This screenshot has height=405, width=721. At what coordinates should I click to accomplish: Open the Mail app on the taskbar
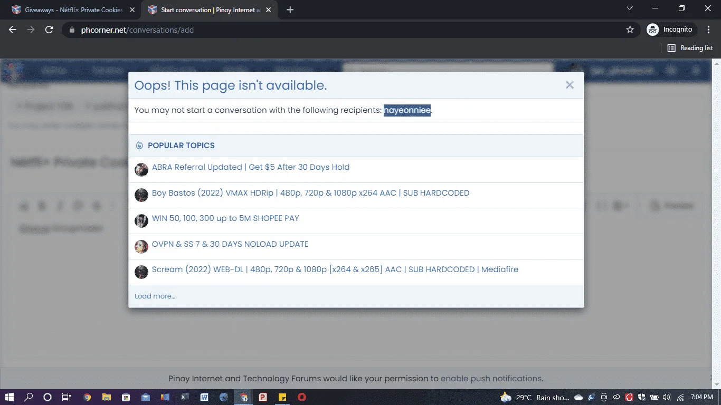point(145,397)
